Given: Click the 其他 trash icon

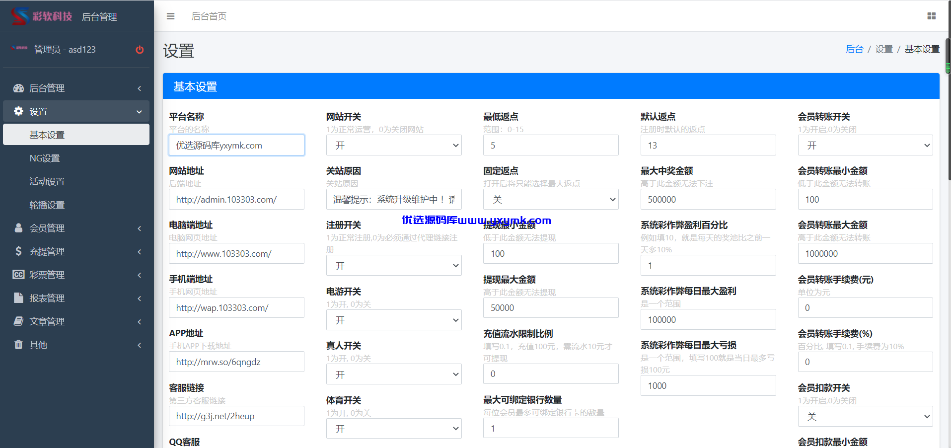Looking at the screenshot, I should point(18,345).
